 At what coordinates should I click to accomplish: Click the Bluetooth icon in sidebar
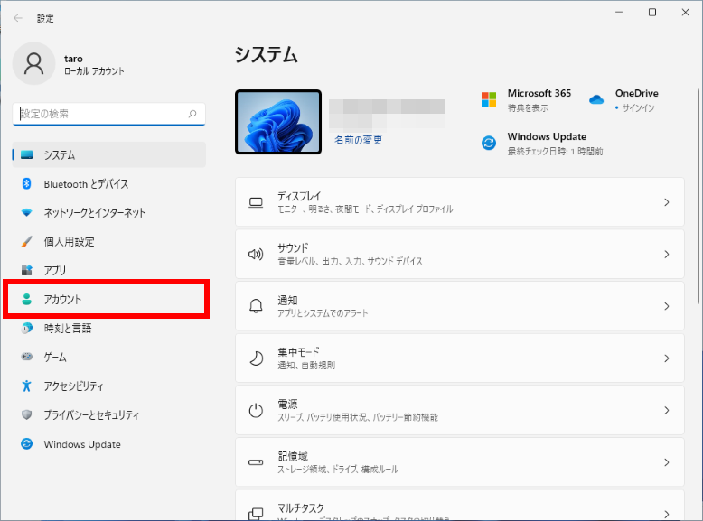point(26,183)
